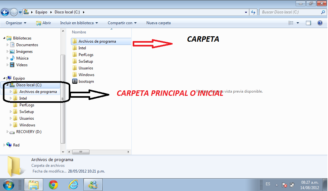Click the Windows Start orb

pos(8,185)
